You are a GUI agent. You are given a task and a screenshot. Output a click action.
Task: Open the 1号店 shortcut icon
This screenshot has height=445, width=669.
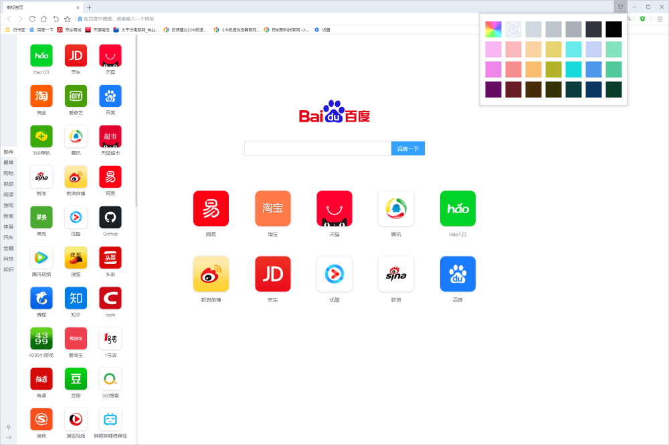tap(110, 339)
